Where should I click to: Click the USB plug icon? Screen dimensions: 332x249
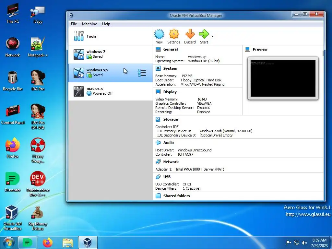(x=158, y=177)
